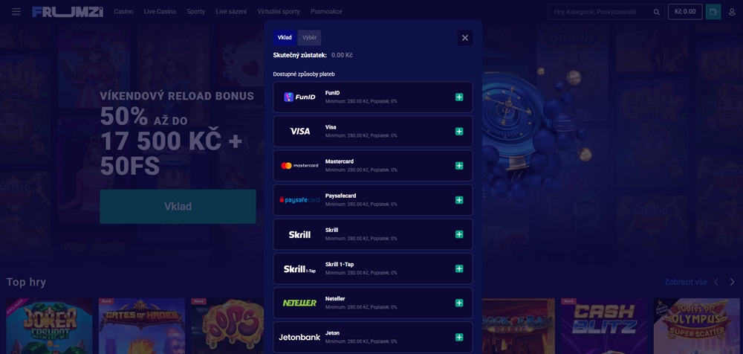Open the green wallet icon

[x=713, y=12]
